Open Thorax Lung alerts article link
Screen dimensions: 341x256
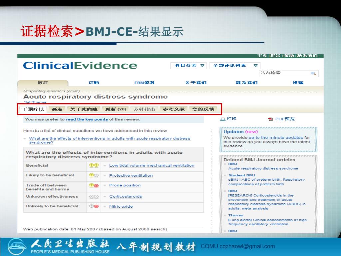pyautogui.click(x=267, y=222)
